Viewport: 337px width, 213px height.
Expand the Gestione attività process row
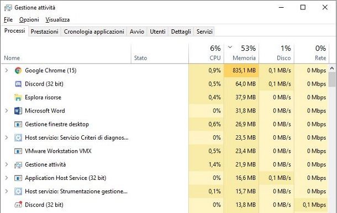point(7,164)
